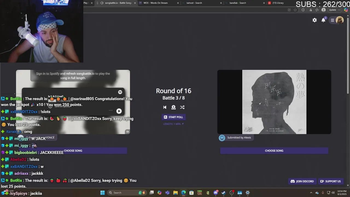Viewport: 350px width, 197px height.
Task: Open Spotify embed more options dots
Action: pos(110,111)
